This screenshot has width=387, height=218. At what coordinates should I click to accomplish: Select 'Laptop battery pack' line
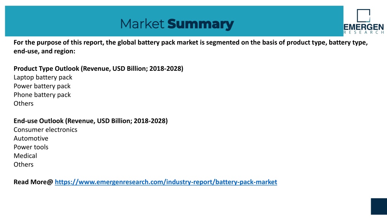pos(43,77)
